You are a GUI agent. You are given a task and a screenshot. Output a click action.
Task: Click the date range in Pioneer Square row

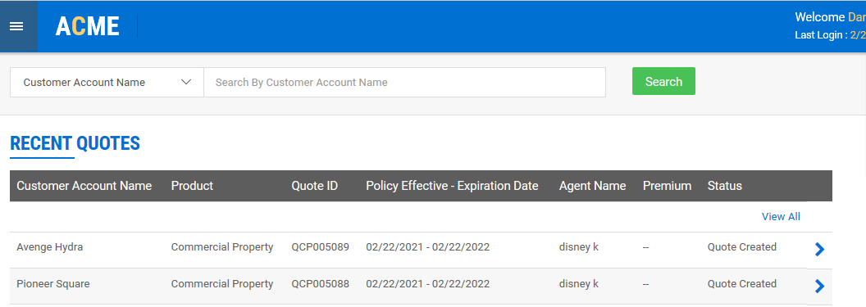click(427, 284)
